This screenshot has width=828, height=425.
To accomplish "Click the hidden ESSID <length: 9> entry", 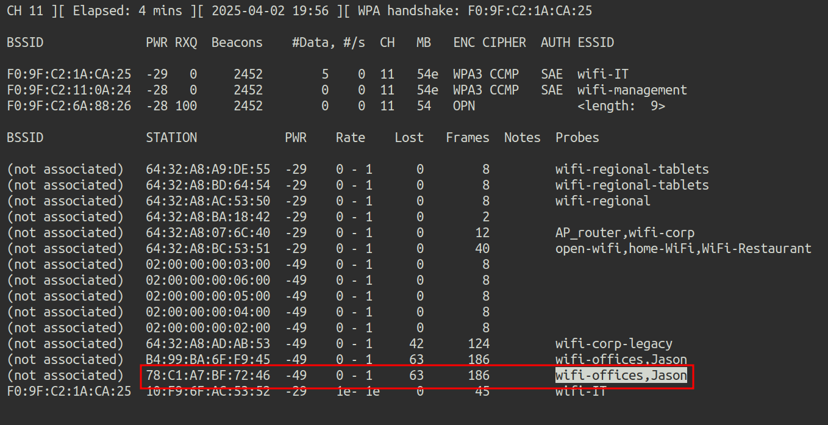I will [621, 106].
